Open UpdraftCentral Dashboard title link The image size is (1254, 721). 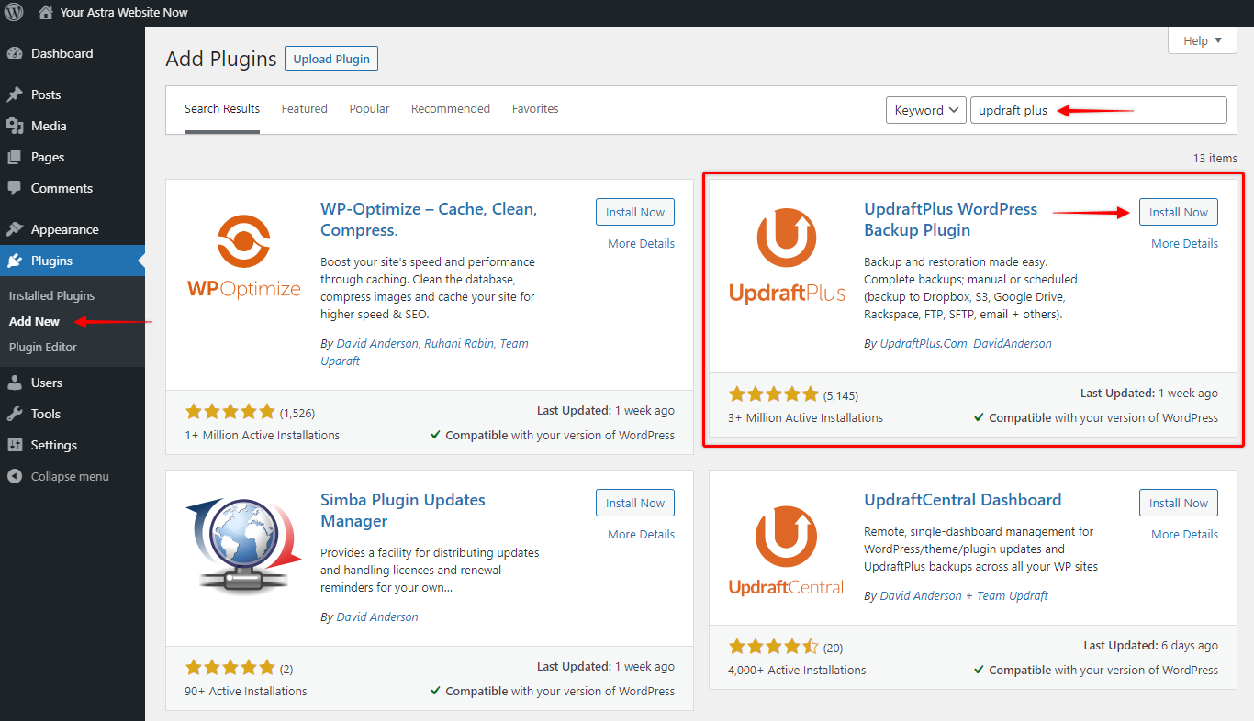[962, 500]
